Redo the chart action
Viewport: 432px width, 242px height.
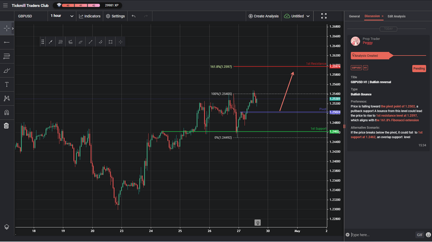(x=146, y=16)
